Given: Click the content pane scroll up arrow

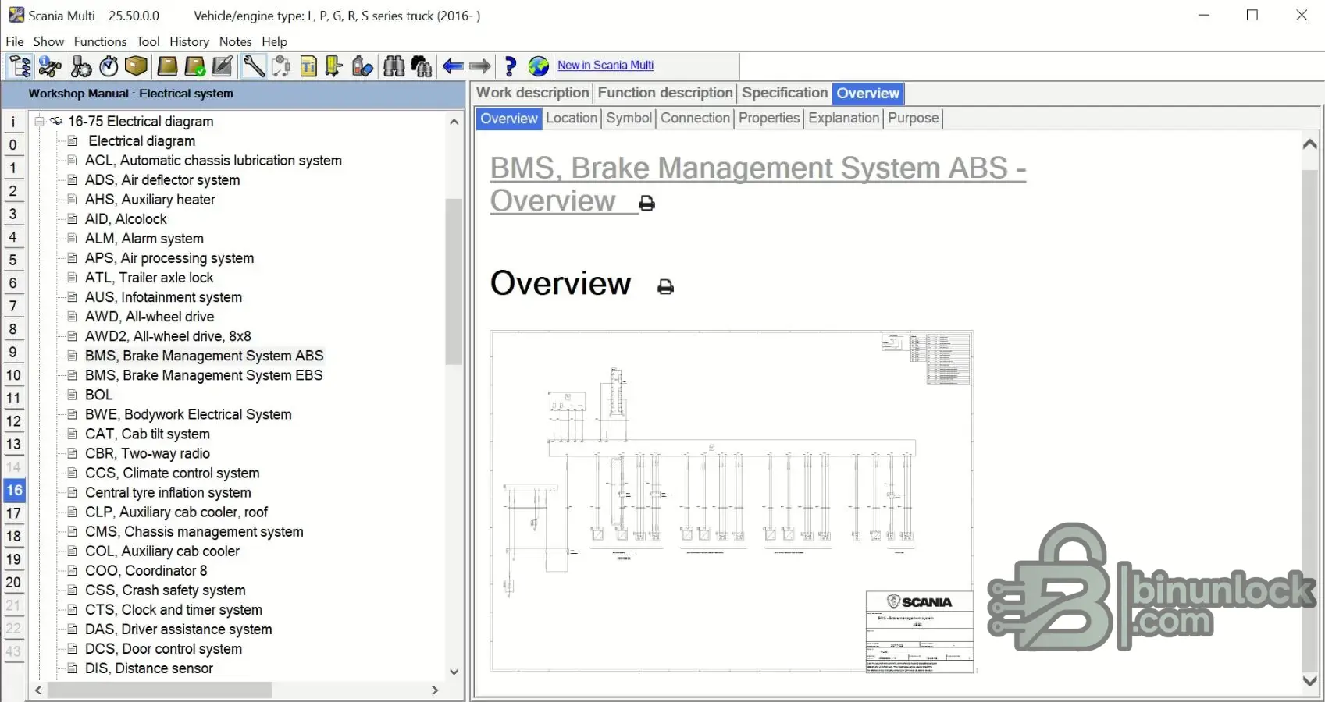Looking at the screenshot, I should [1310, 144].
